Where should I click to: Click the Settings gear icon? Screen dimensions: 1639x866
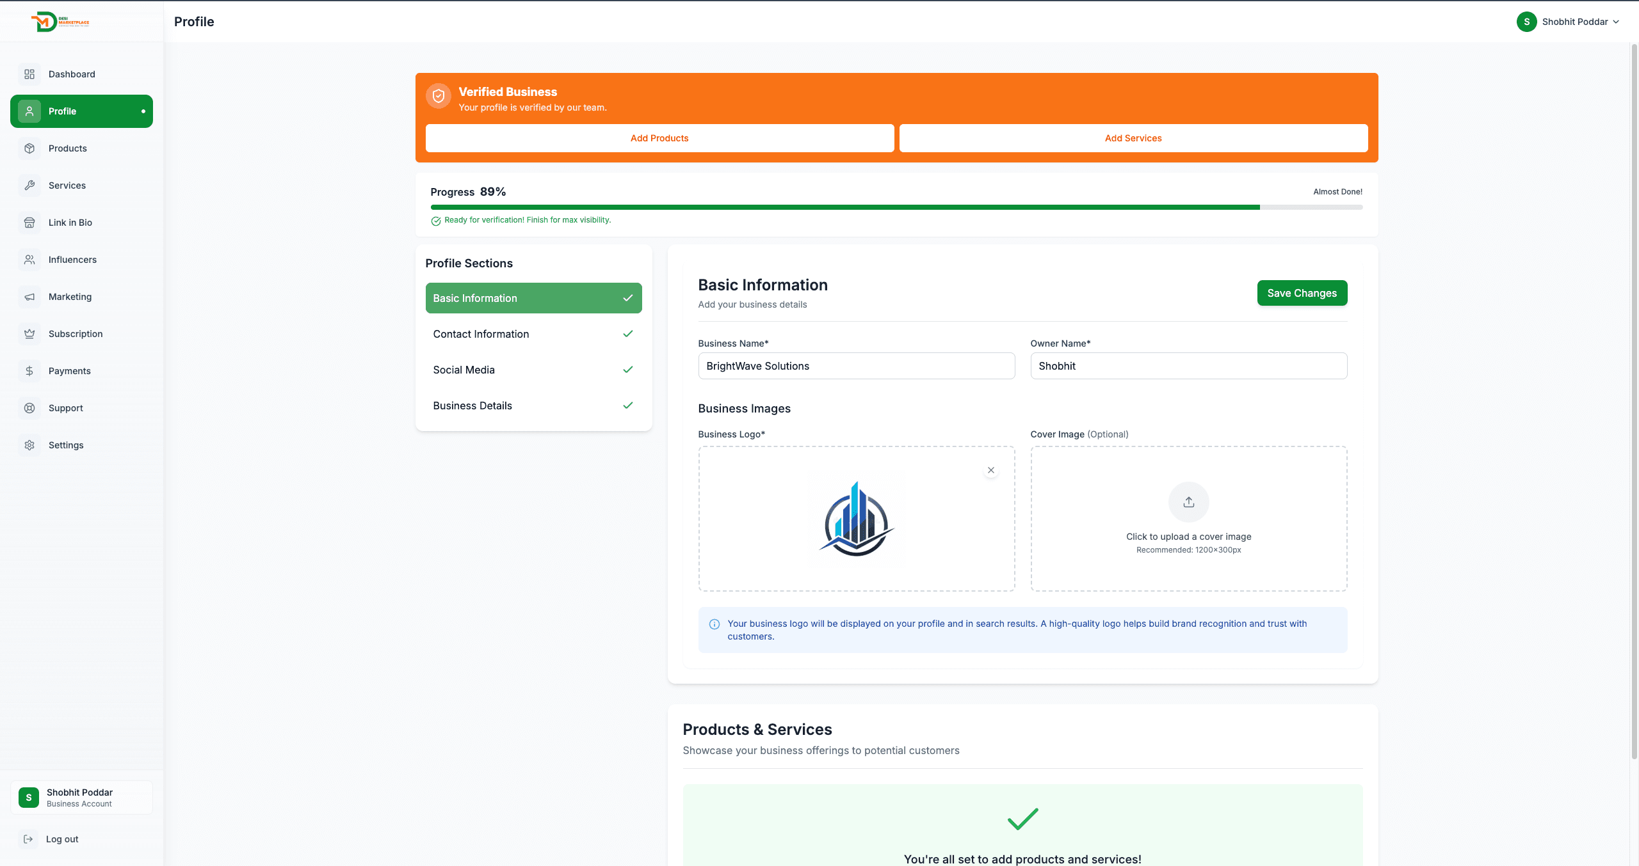[29, 445]
